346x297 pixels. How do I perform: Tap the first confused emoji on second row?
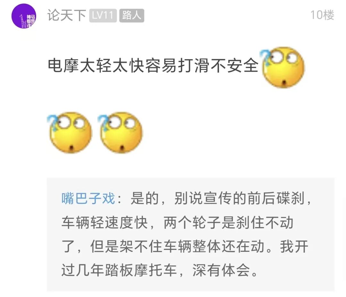pyautogui.click(x=70, y=132)
